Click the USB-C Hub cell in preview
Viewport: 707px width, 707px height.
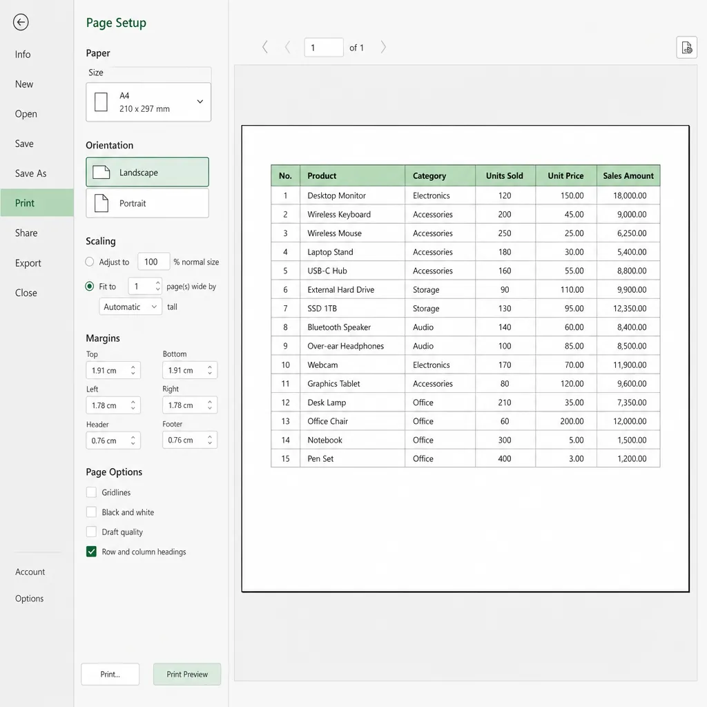tap(352, 271)
